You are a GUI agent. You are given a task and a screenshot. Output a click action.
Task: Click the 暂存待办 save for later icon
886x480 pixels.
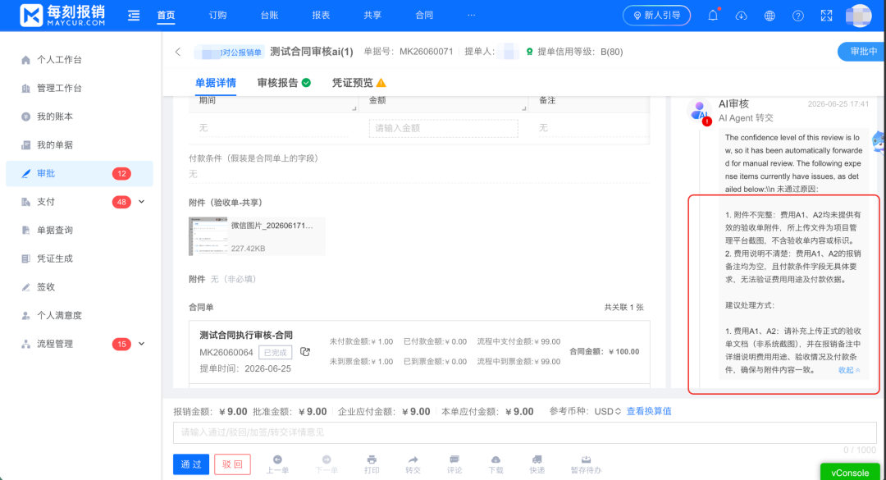tap(586, 459)
